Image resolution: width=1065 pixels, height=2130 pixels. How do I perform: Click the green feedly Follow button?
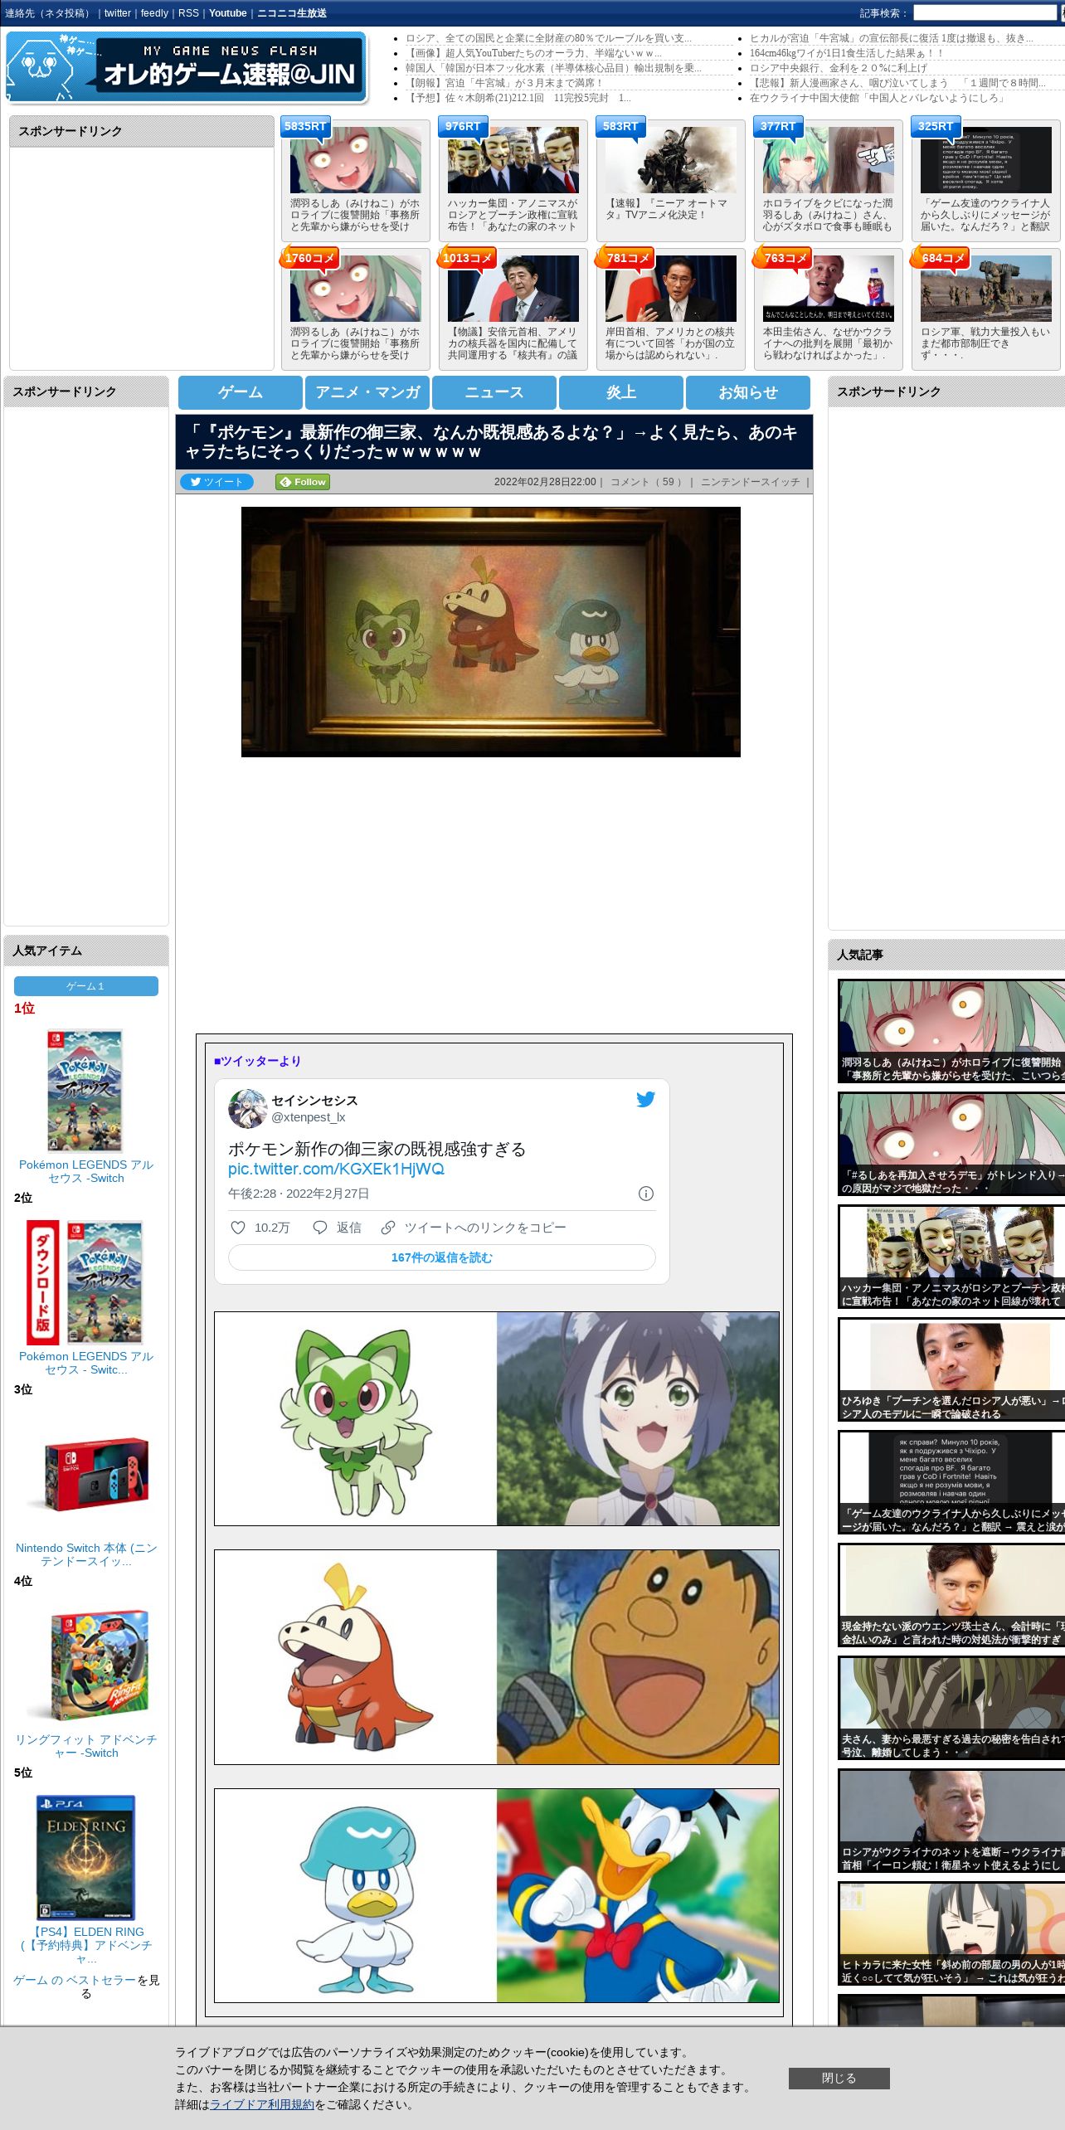[303, 482]
